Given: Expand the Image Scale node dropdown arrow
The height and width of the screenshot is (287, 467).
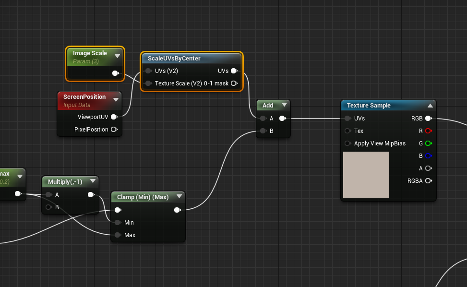Looking at the screenshot, I should [x=117, y=56].
